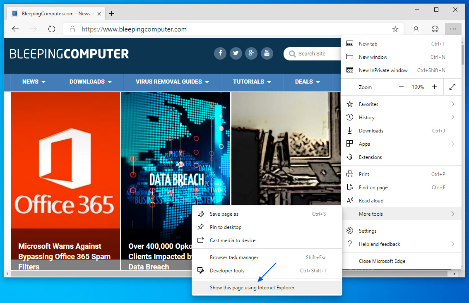Click the Find on page icon
The image size is (469, 303).
pyautogui.click(x=350, y=187)
